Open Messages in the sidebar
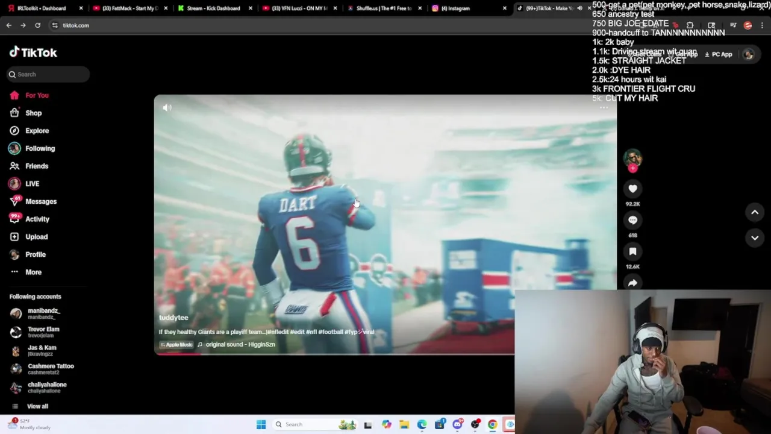 33,201
